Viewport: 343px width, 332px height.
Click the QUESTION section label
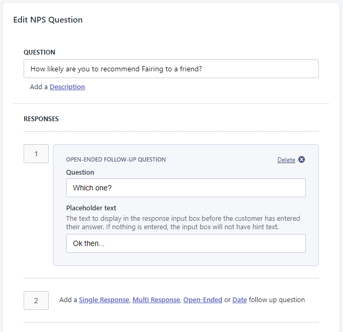click(x=39, y=52)
